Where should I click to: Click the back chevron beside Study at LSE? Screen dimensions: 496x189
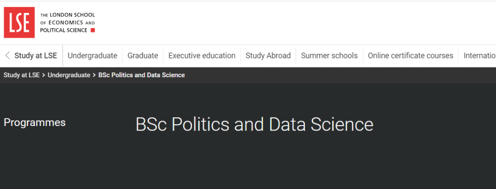tap(7, 56)
